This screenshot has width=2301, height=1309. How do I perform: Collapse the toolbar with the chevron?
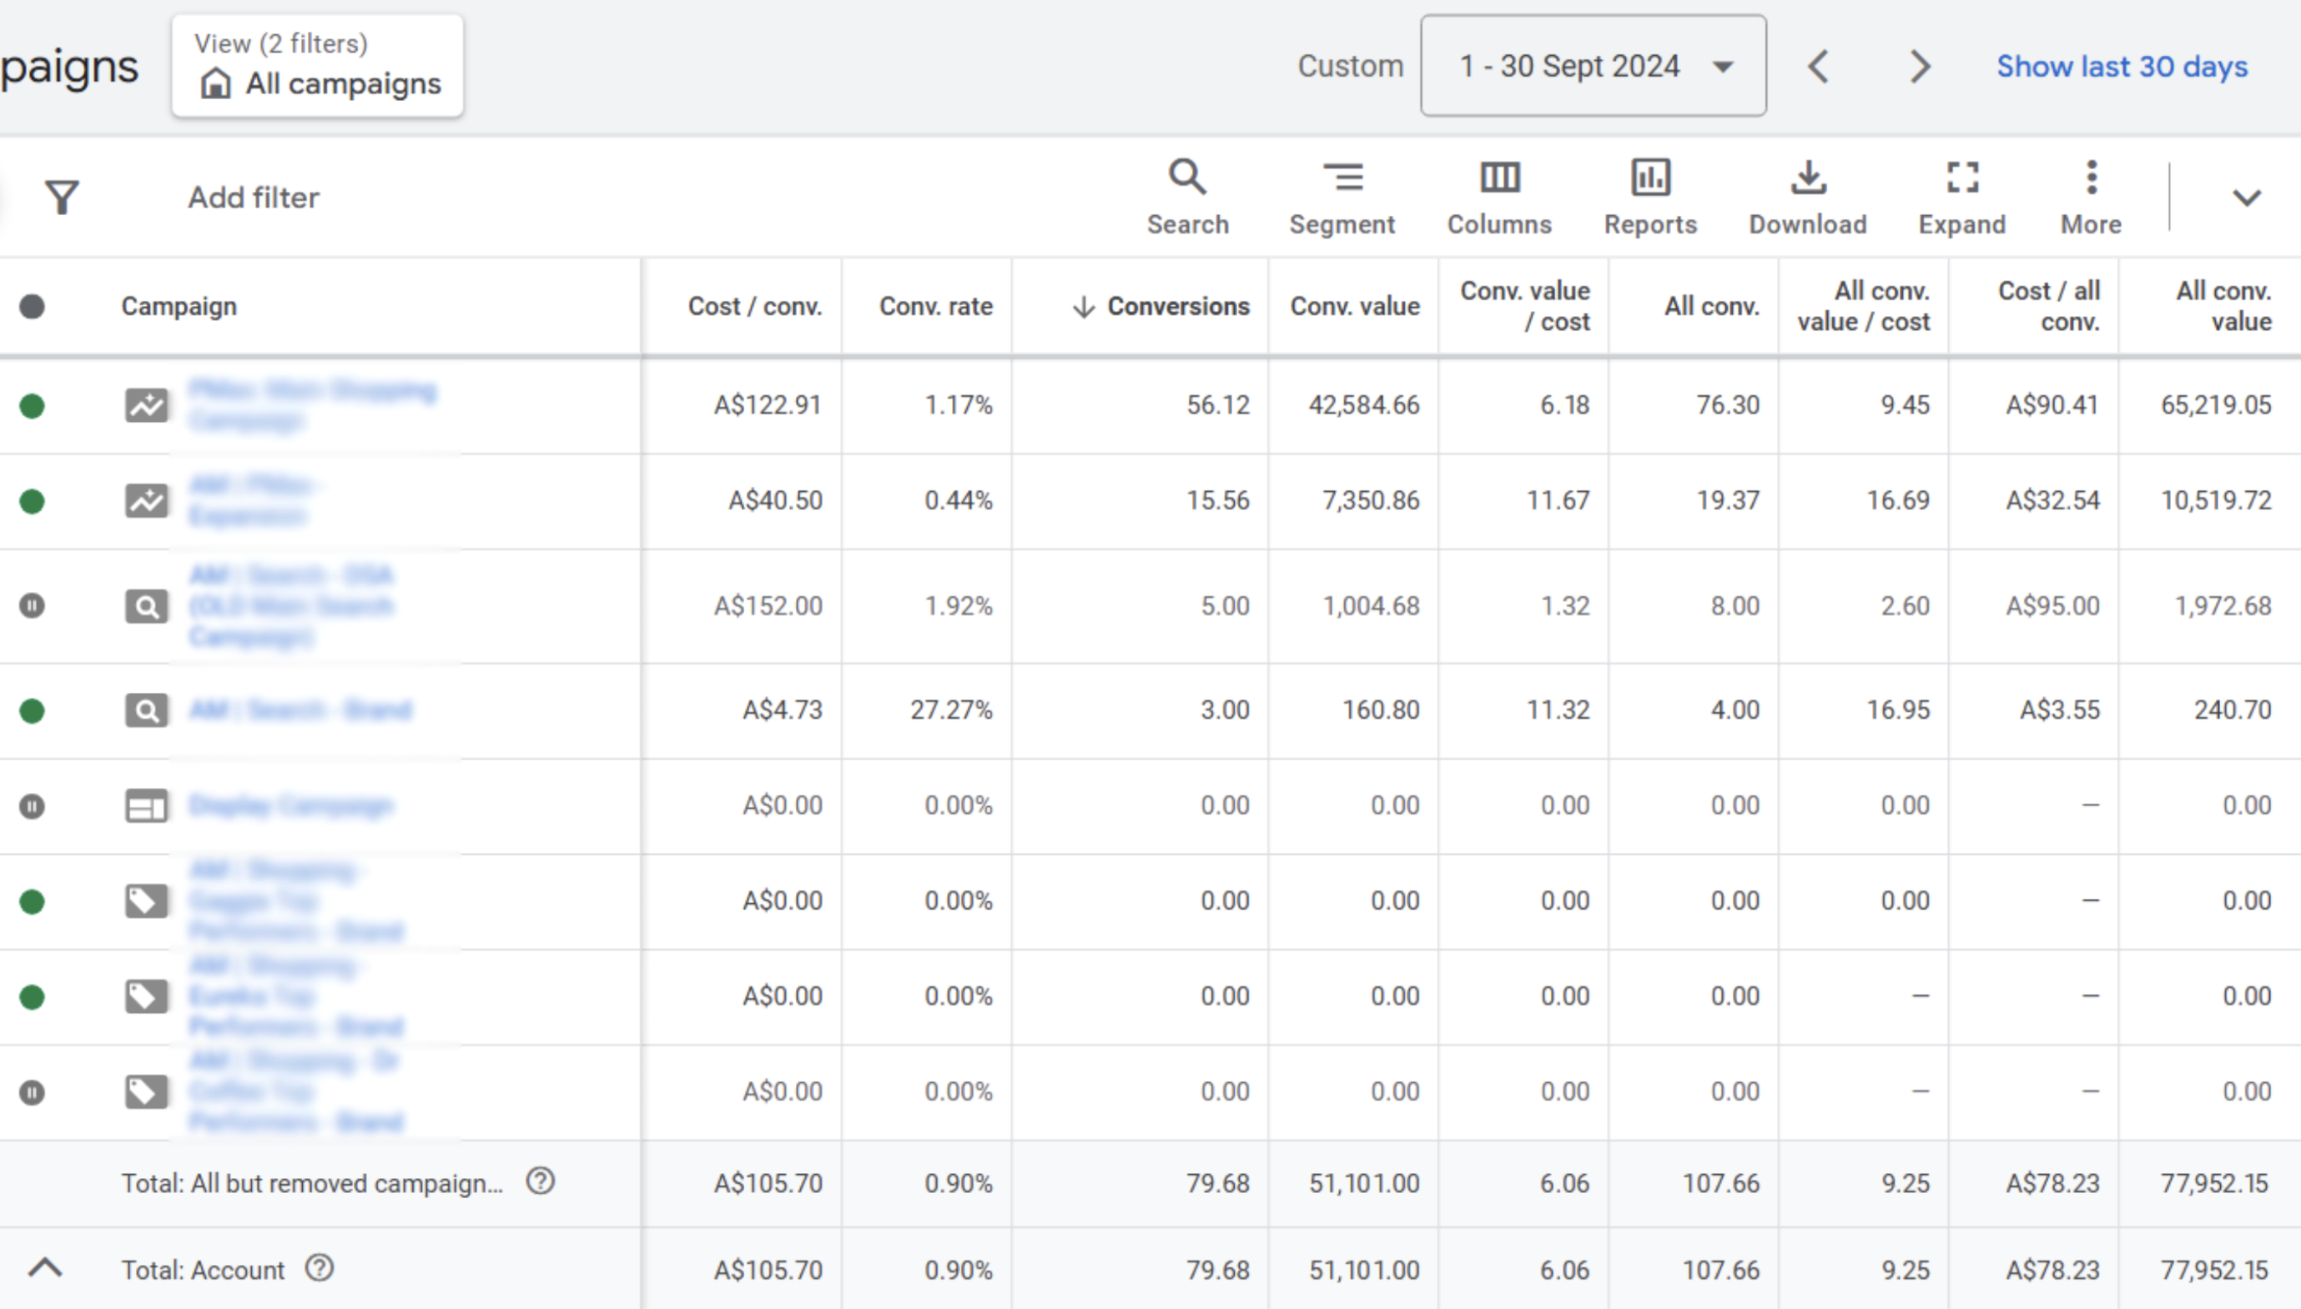[x=2246, y=198]
